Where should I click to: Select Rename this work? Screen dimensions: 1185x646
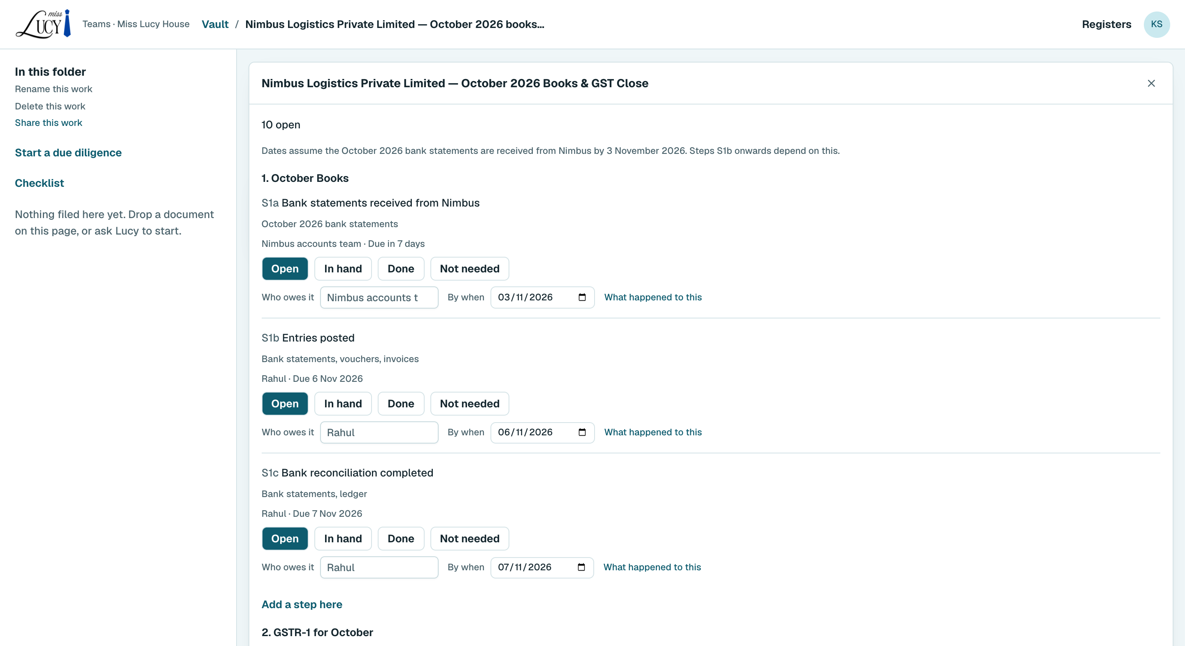point(53,89)
